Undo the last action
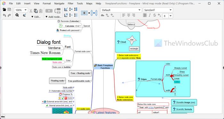 tap(4, 15)
